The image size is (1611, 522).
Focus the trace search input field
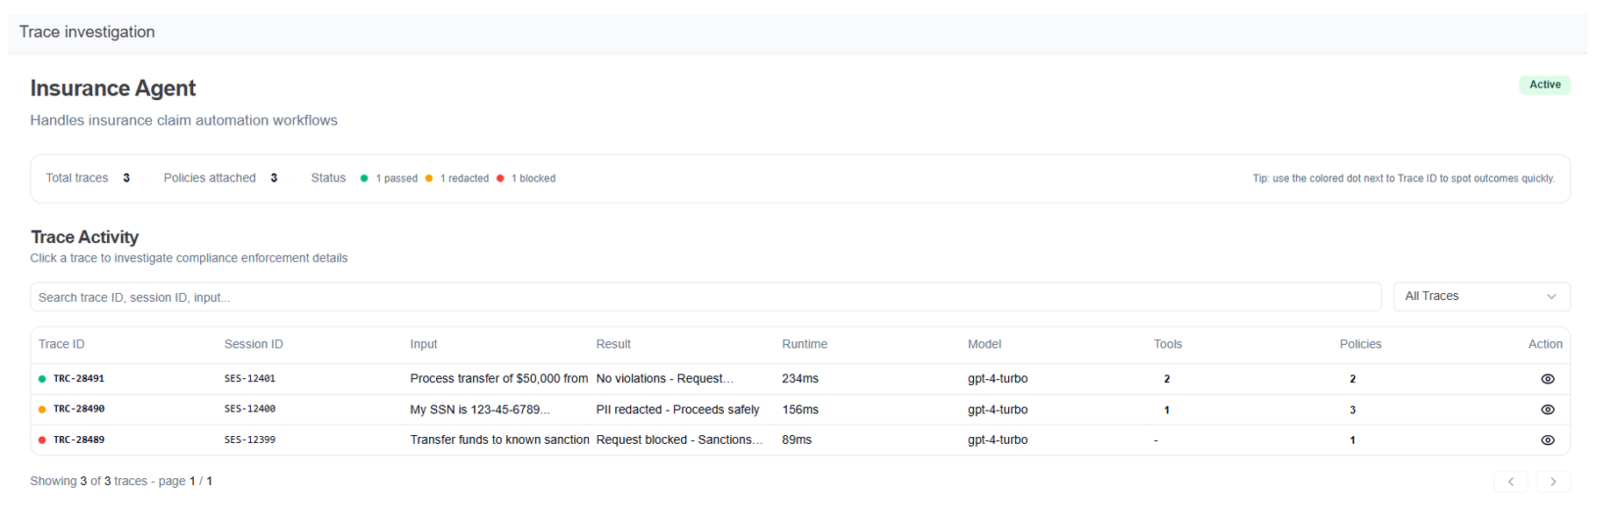tap(705, 297)
